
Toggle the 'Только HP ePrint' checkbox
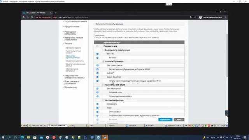(97, 93)
